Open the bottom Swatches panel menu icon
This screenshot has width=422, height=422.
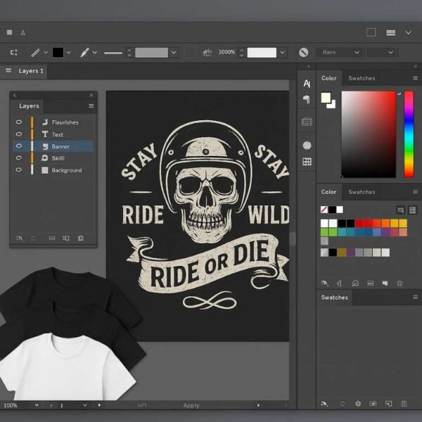click(x=415, y=297)
